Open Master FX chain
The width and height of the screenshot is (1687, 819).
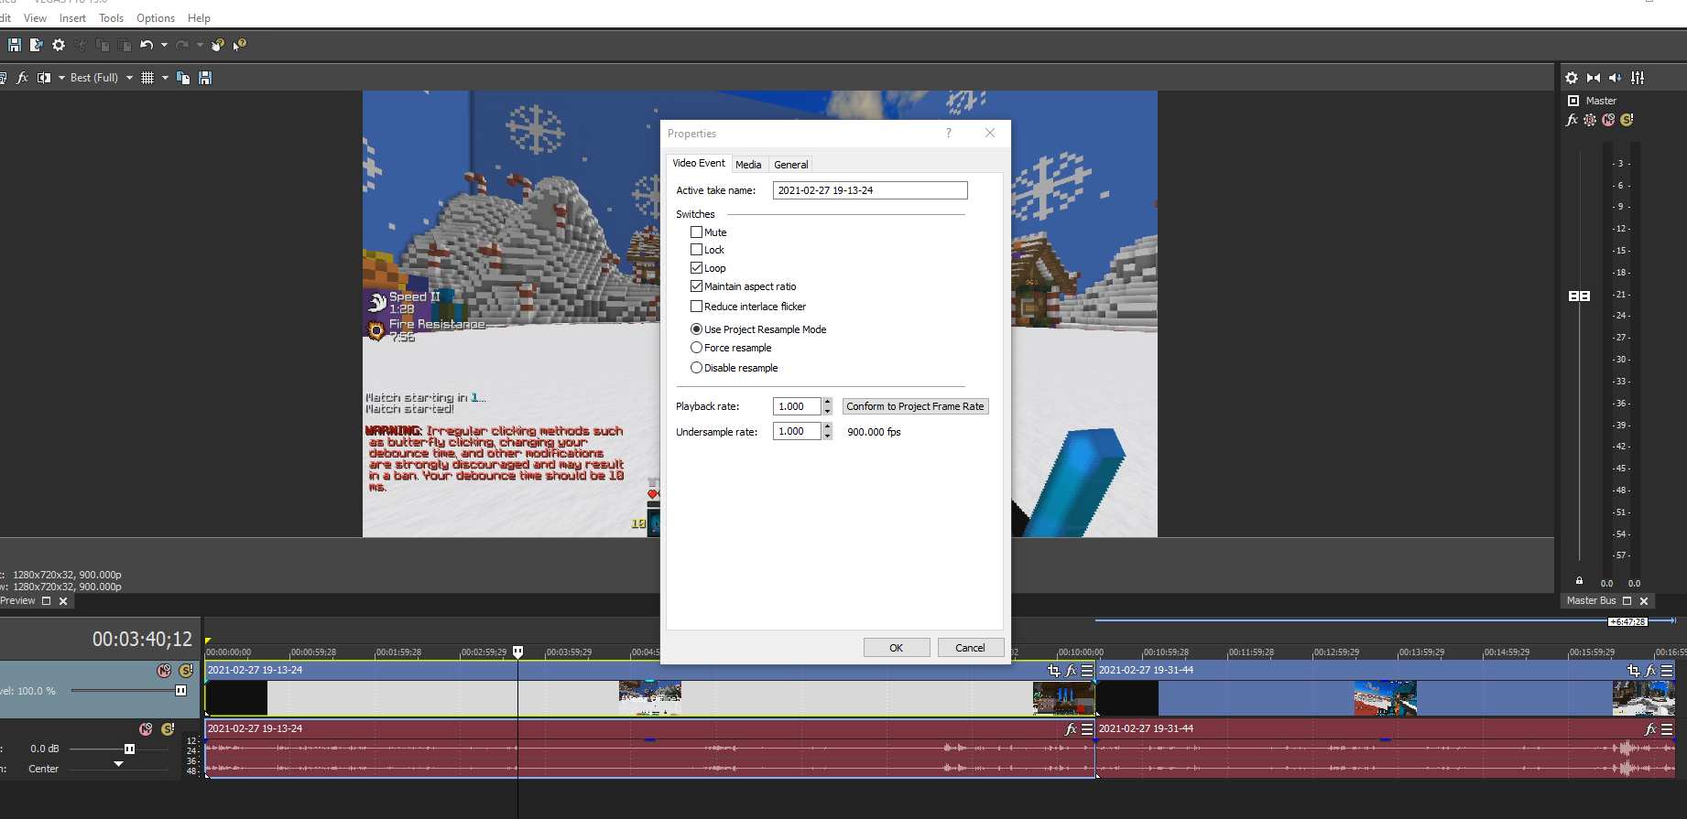1573,120
